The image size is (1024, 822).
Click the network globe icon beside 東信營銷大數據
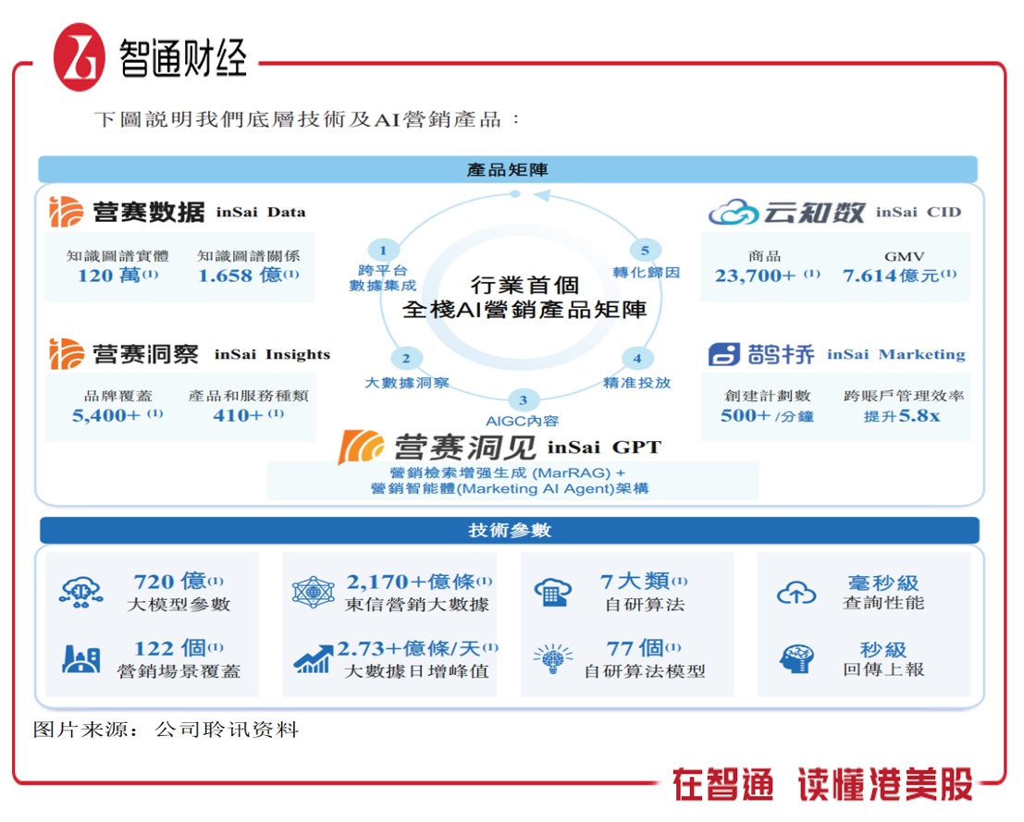(x=314, y=593)
